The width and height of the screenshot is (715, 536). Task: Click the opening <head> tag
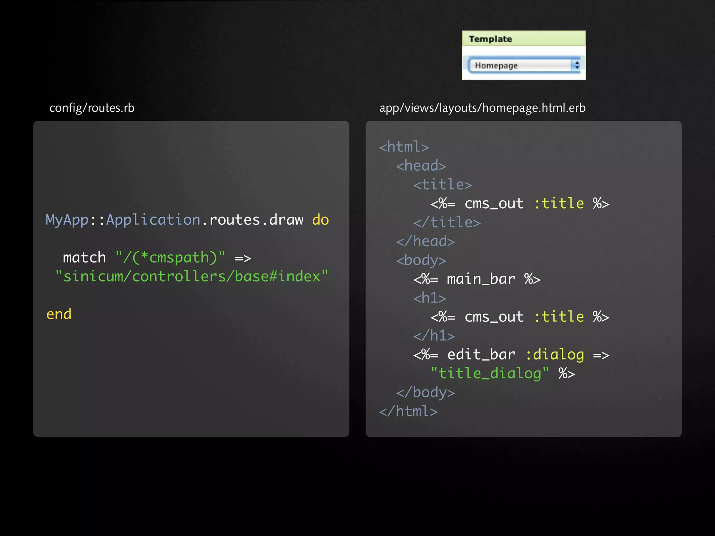[421, 166]
